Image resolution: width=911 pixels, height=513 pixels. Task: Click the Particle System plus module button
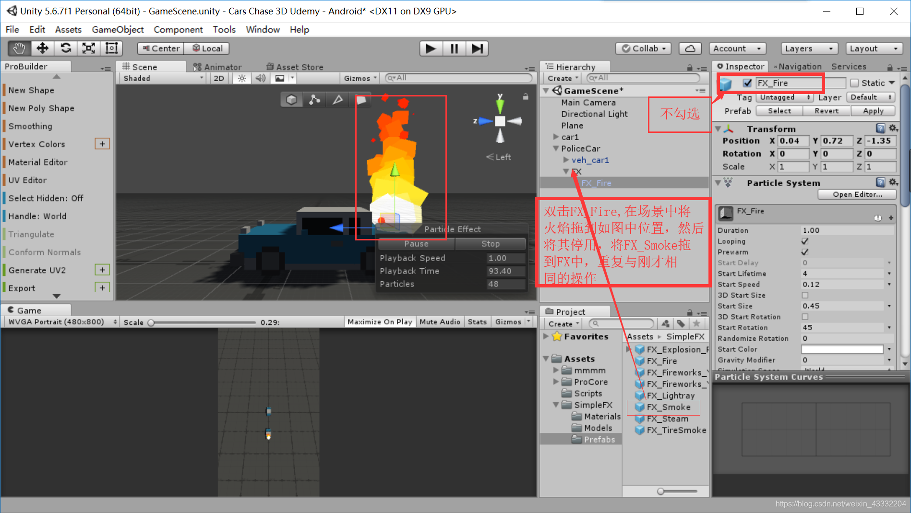pos(891,217)
